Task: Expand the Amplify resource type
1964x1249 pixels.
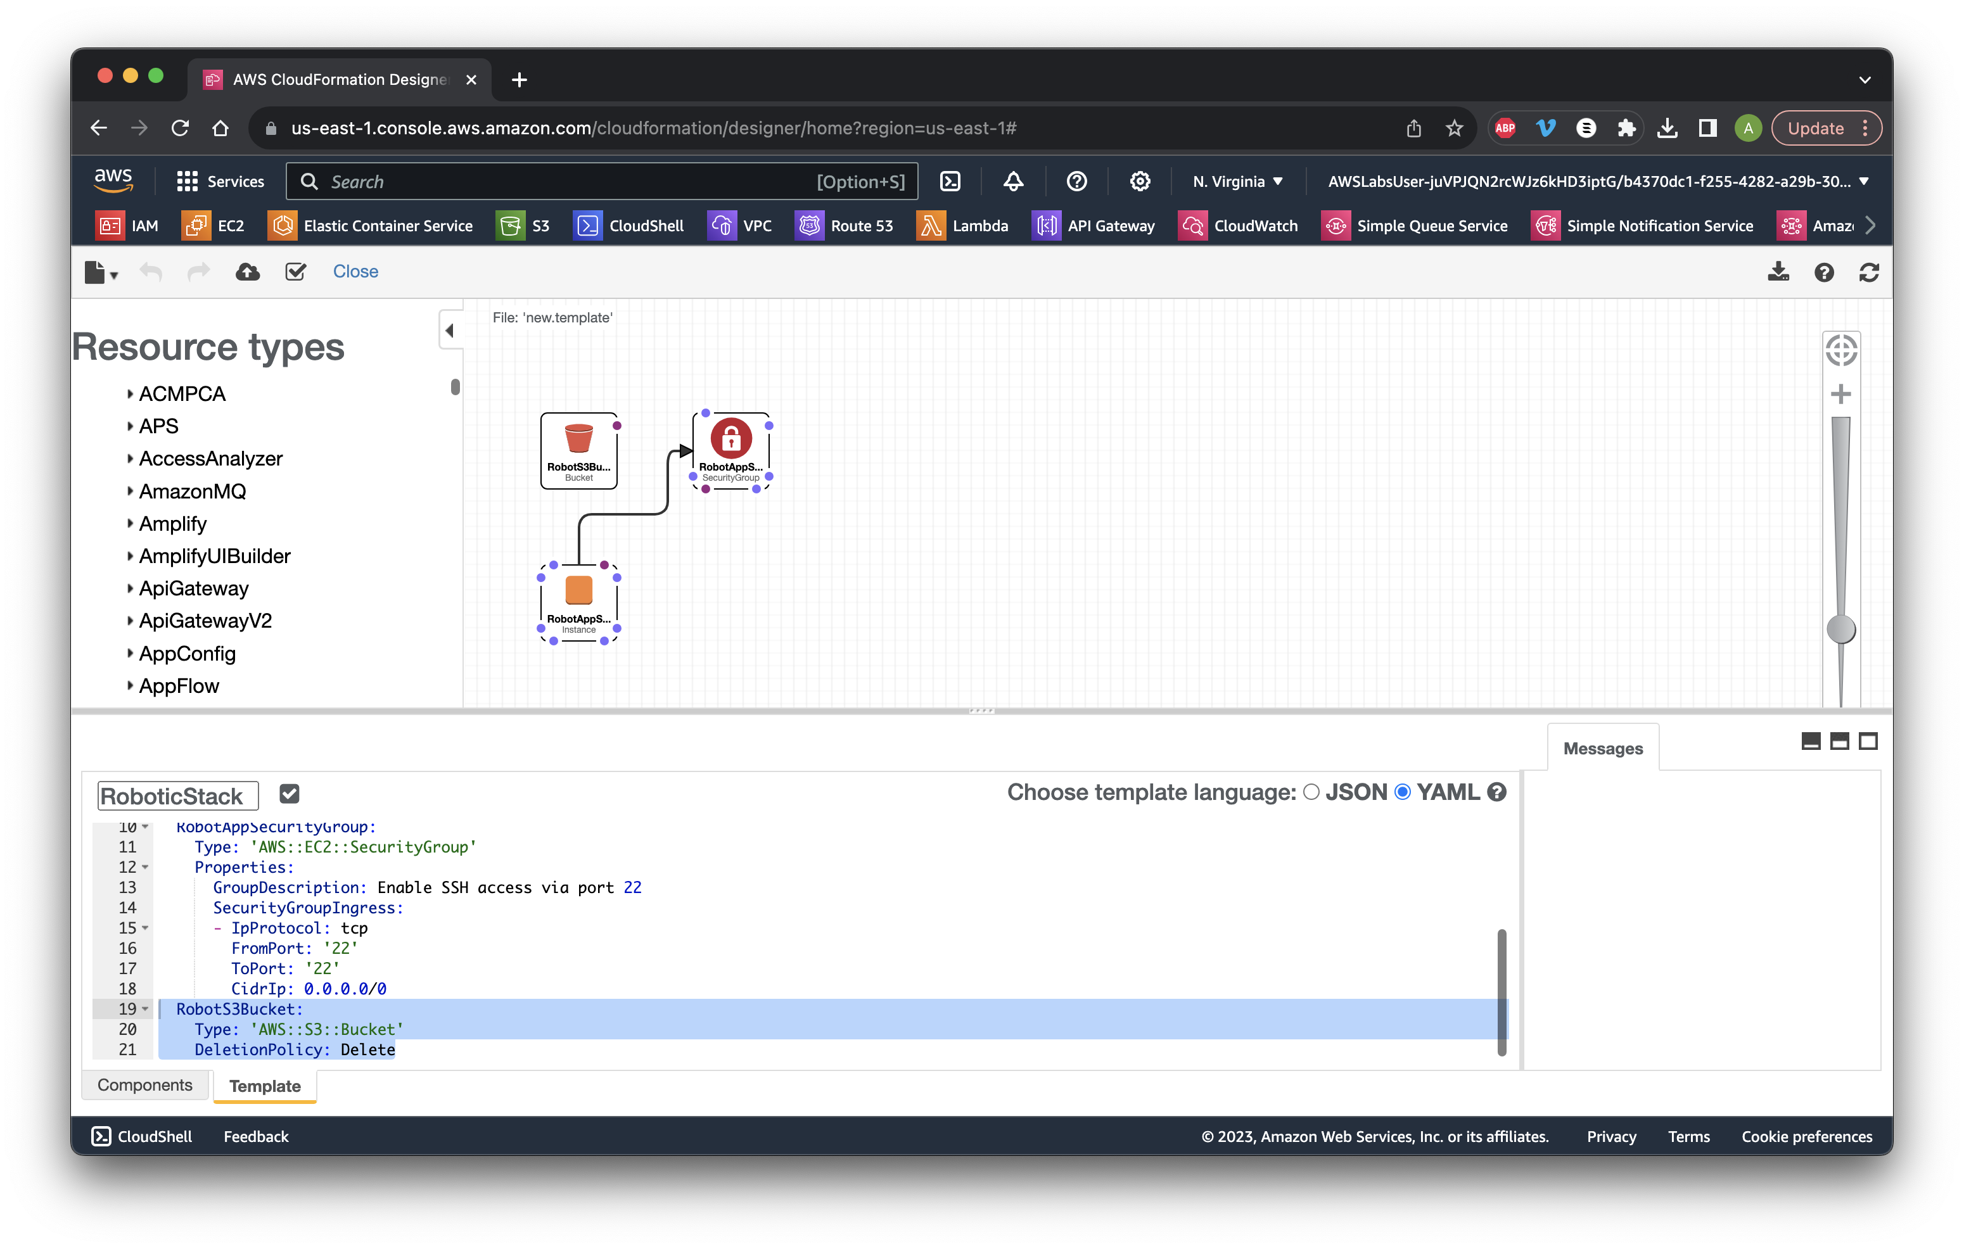Action: point(130,523)
